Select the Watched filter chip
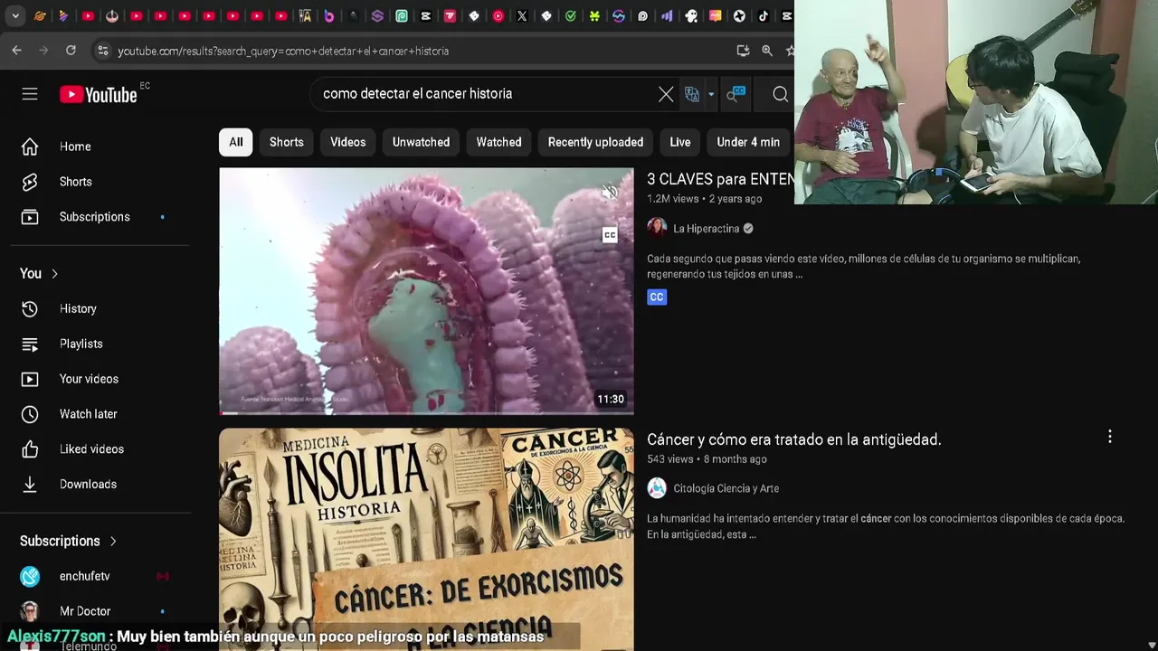The height and width of the screenshot is (651, 1158). [498, 142]
